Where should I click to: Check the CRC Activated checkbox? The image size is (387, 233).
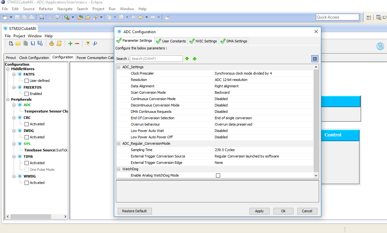click(27, 124)
